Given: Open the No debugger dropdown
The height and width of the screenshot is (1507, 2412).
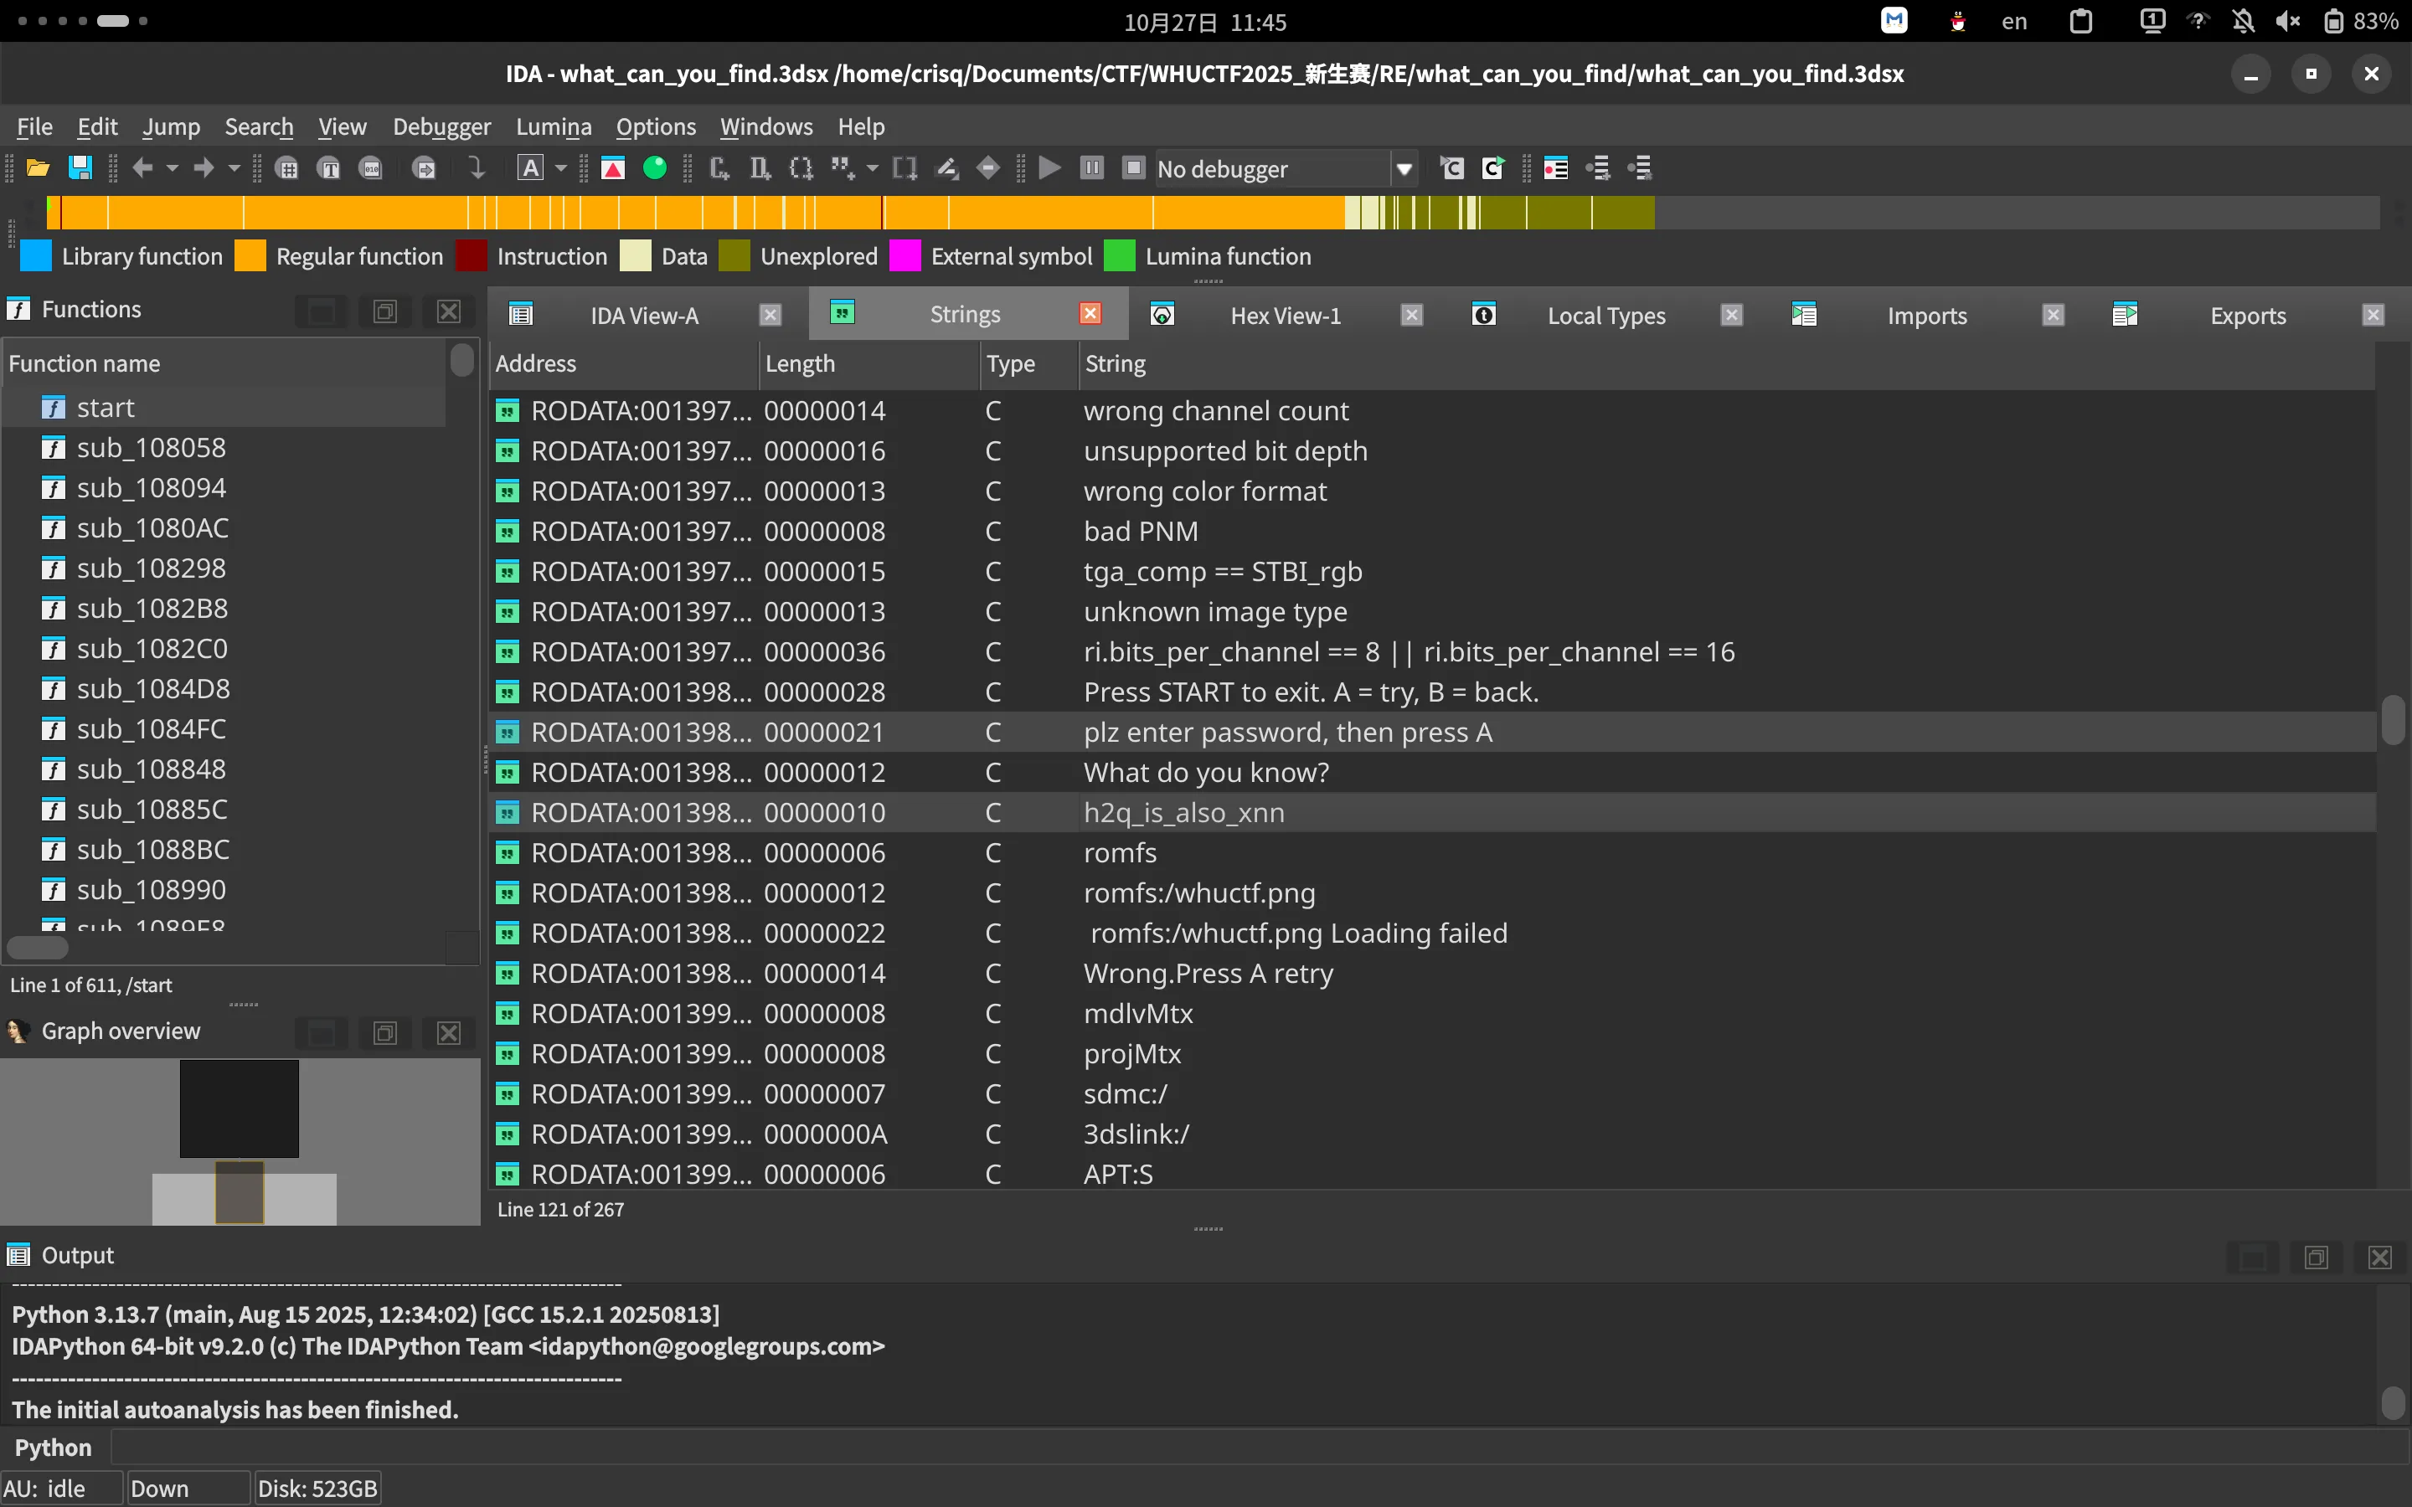Looking at the screenshot, I should (1404, 168).
